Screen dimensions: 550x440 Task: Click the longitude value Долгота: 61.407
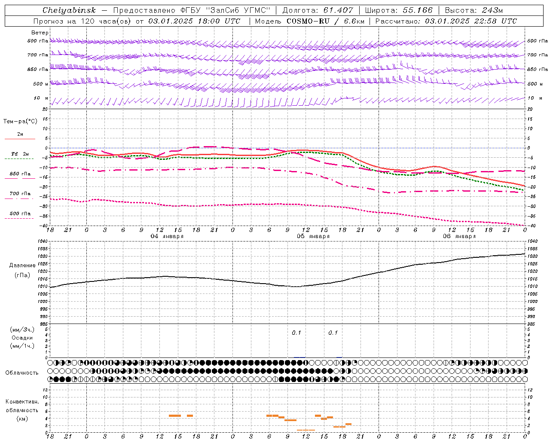(x=318, y=10)
